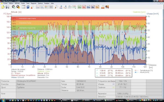164x102 pixels.
Task: Click the Cadence [rpm] axis title
Action: point(139,12)
